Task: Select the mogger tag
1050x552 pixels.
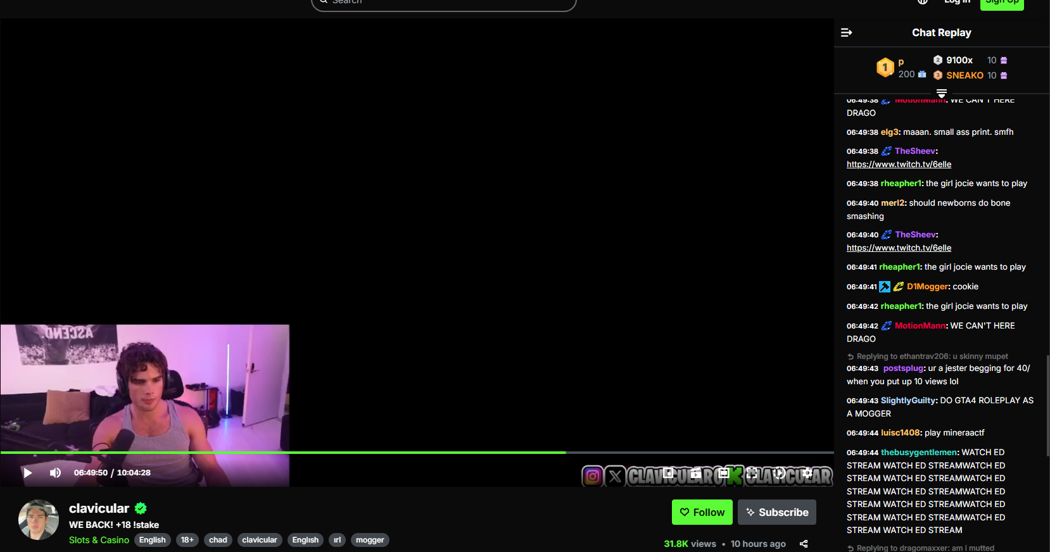Action: [370, 540]
